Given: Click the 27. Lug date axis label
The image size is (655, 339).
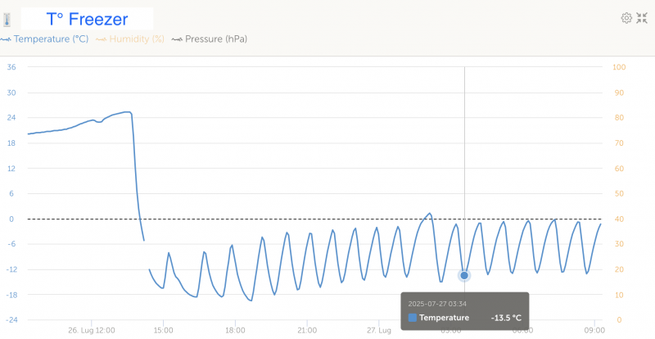Looking at the screenshot, I should pyautogui.click(x=379, y=331).
